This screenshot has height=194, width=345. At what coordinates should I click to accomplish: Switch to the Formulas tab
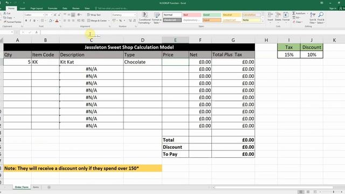(x=53, y=9)
